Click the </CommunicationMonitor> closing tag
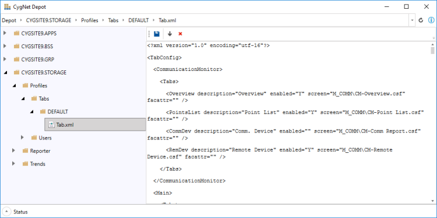 pyautogui.click(x=189, y=181)
